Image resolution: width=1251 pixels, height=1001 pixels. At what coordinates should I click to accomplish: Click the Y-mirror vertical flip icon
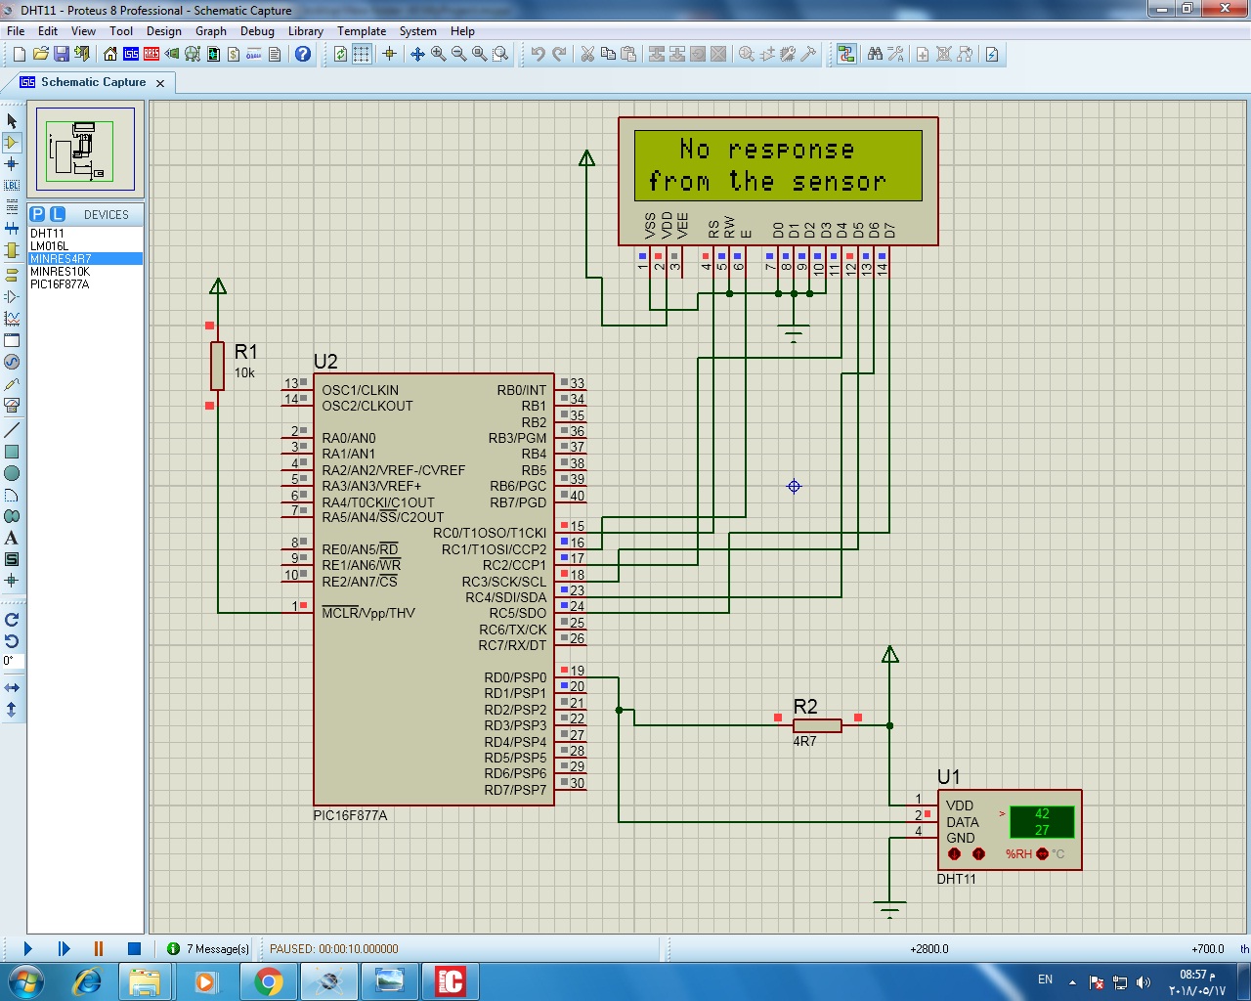coord(12,710)
